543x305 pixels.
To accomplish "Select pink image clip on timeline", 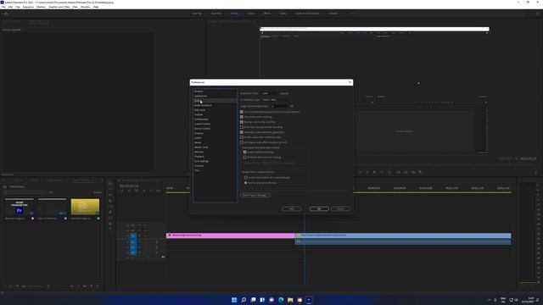I will click(x=230, y=236).
